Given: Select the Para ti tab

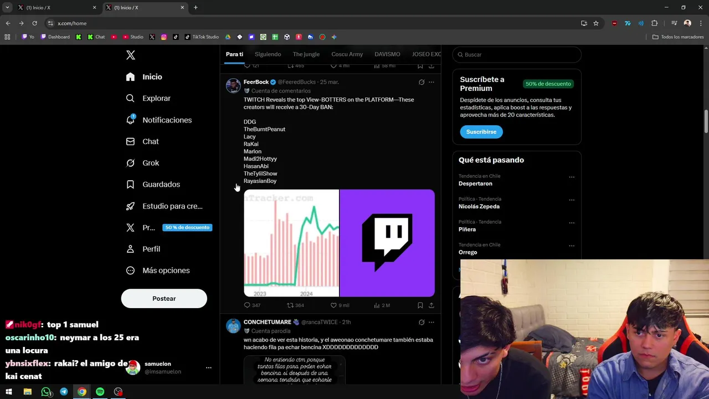Looking at the screenshot, I should tap(234, 54).
